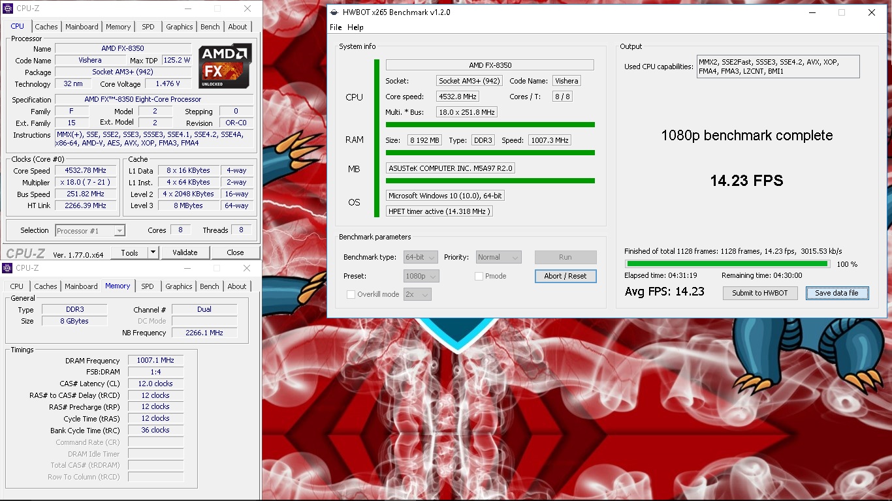Switch to Caches tab in upper CPU-Z window
Screen dimensions: 892x501
(46, 27)
